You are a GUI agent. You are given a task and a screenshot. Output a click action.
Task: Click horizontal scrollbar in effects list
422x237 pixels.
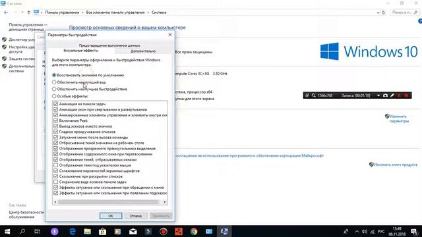coord(108,202)
